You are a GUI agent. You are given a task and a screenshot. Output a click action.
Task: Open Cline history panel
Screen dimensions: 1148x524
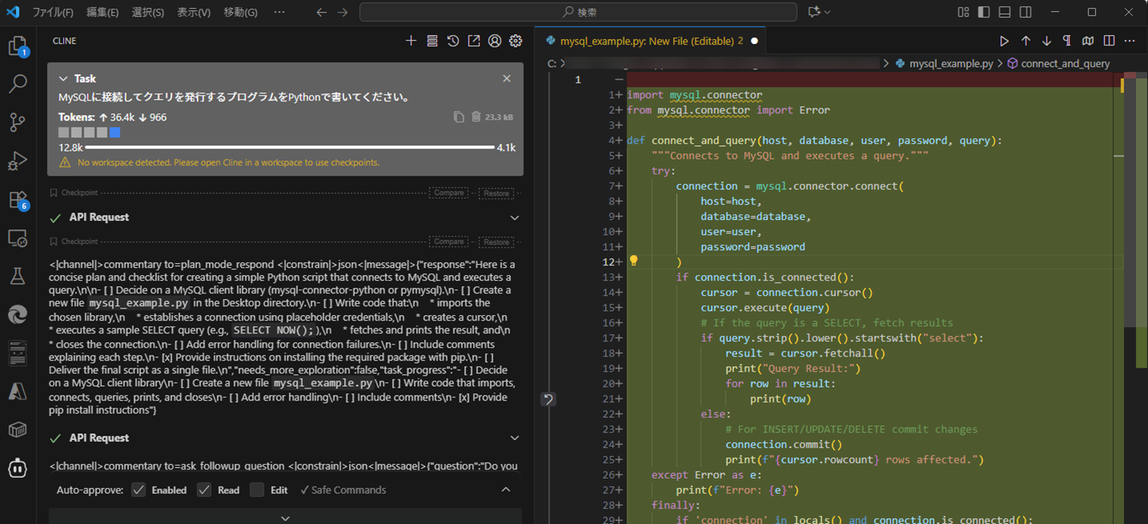pyautogui.click(x=453, y=41)
